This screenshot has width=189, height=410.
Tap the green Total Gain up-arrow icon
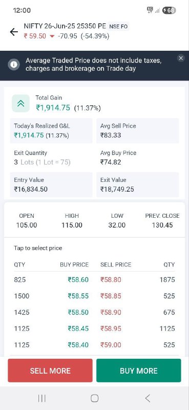20,104
